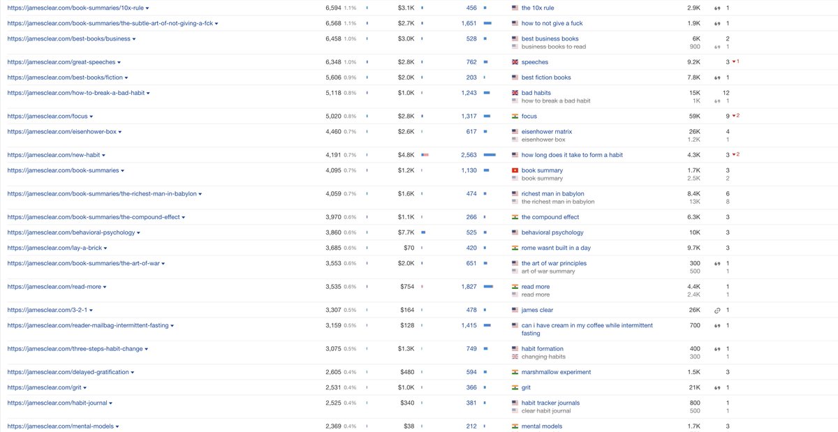Screen dimensions: 838x432
Task: Open the subtle-art-of-not-giving-a-fck page URL
Action: pos(110,24)
